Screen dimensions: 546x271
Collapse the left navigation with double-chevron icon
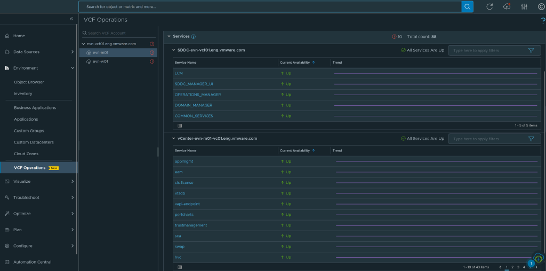point(71,19)
